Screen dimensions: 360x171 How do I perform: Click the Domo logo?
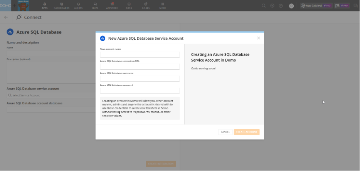[x=5, y=5]
